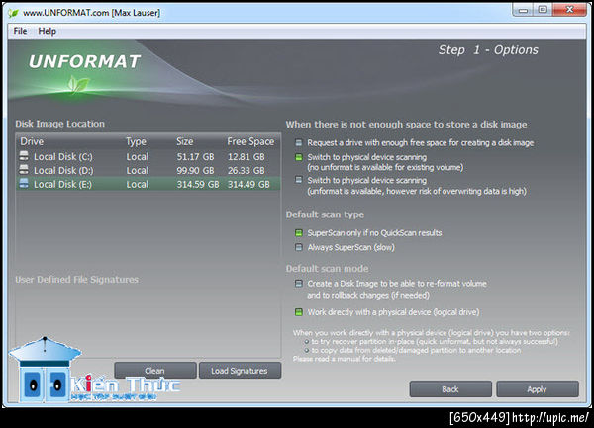Click the Size column header
This screenshot has height=428, width=594.
[185, 141]
